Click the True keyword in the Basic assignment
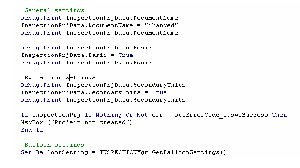The height and width of the screenshot is (168, 300). 126,55
